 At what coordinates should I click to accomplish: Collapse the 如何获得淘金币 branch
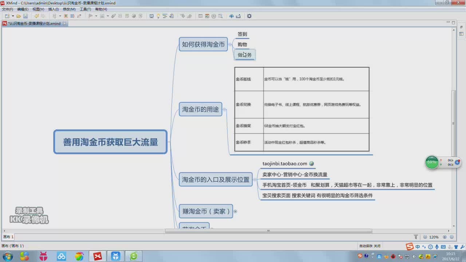click(230, 44)
